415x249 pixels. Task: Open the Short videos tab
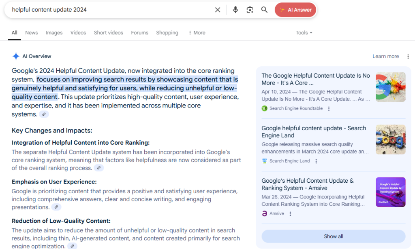[109, 33]
